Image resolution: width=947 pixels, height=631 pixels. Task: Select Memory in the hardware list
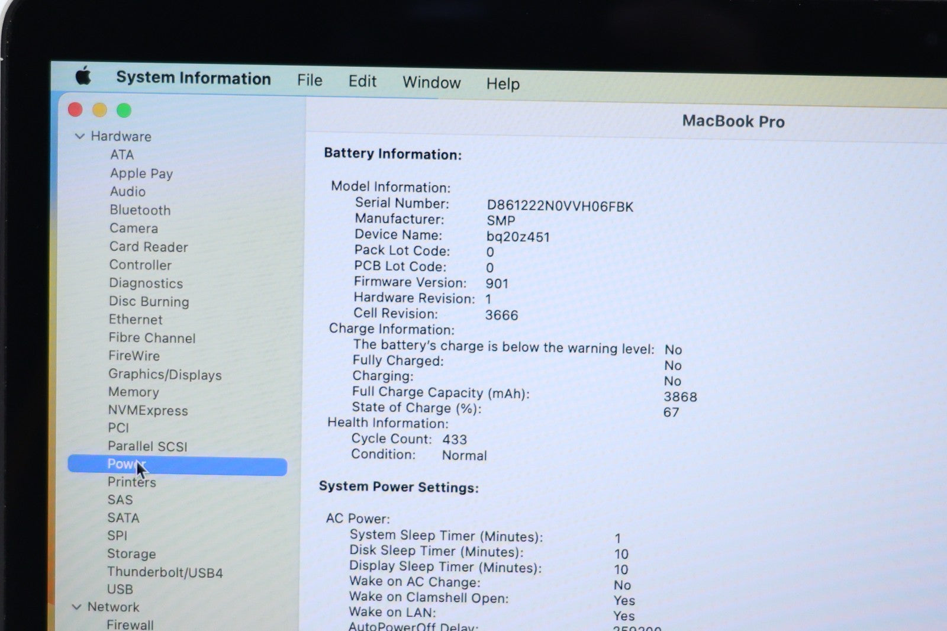133,392
